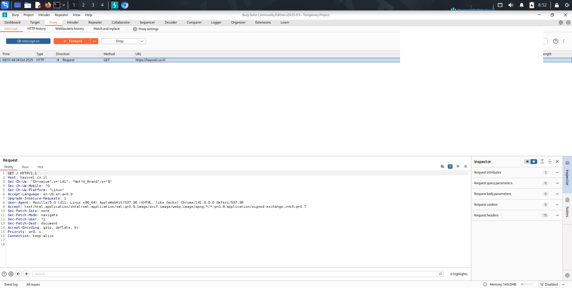Select the Hex request view tab
The width and height of the screenshot is (572, 288).
(41, 167)
